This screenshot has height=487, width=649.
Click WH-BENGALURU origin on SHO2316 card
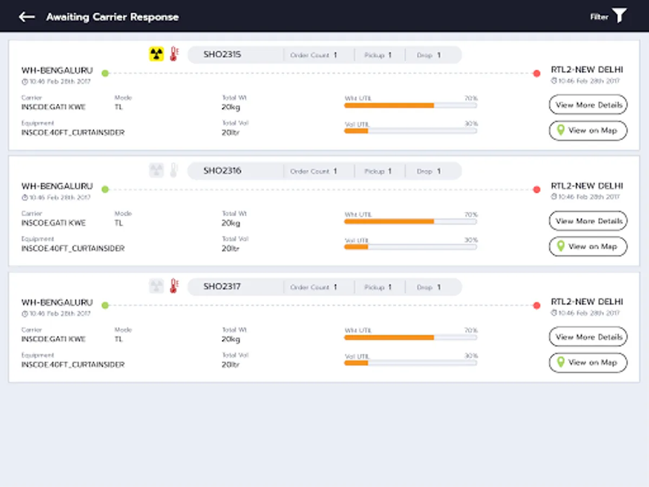[x=57, y=186]
